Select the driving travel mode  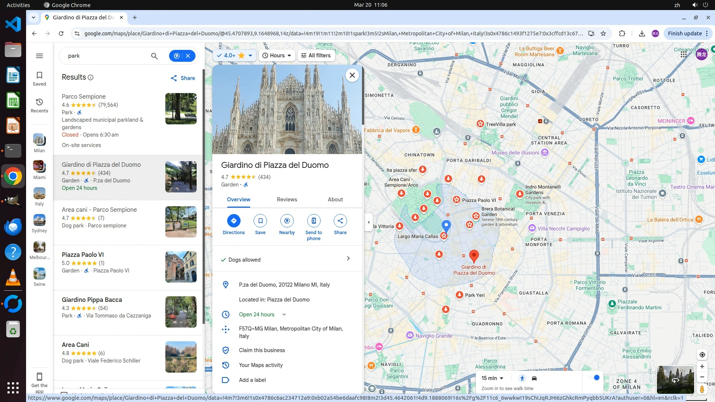534,378
